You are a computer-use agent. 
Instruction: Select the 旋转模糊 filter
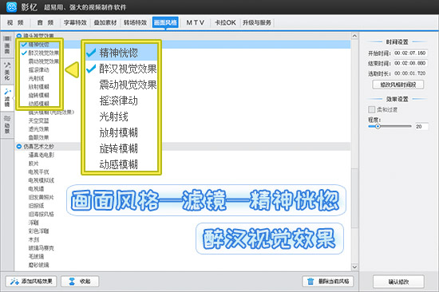[38, 95]
